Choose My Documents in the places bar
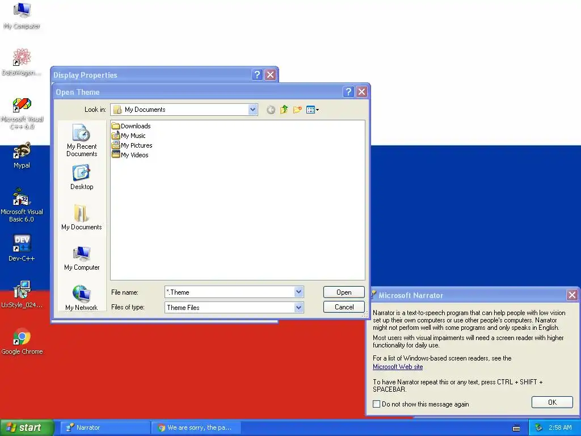The image size is (581, 436). point(82,217)
